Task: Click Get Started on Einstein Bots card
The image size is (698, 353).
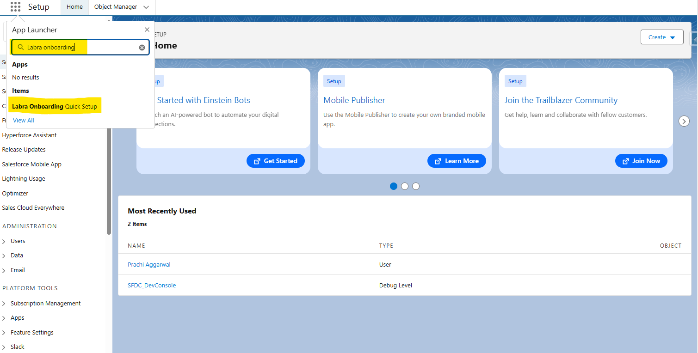Action: [276, 161]
